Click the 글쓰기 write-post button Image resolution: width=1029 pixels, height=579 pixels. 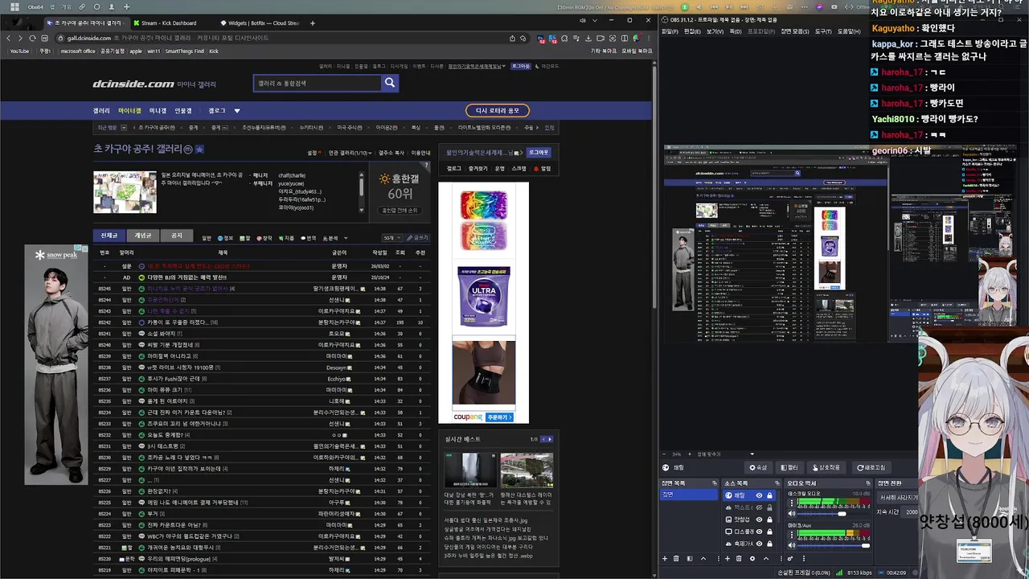417,238
